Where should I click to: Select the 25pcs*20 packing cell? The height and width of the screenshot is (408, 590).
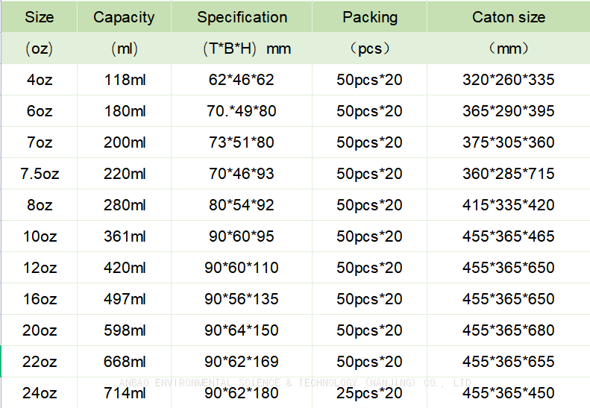369,393
